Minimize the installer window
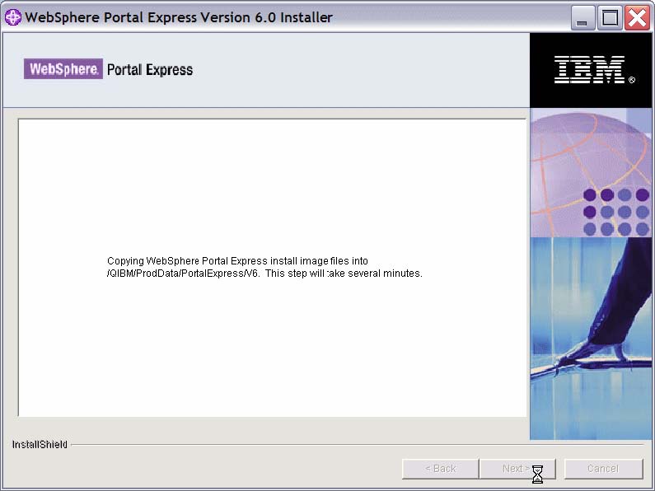655x491 pixels. (582, 18)
